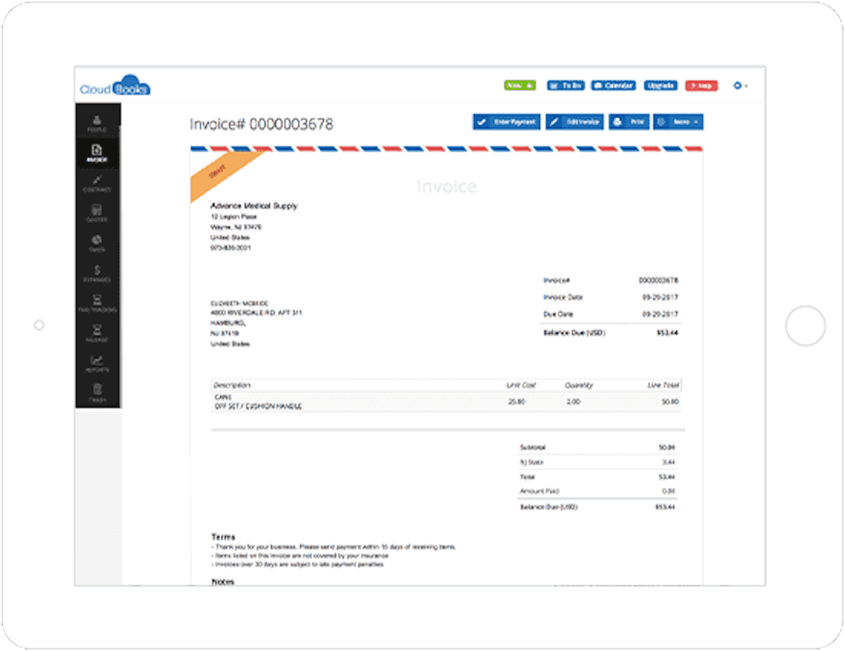Click the Upgrade button in header
Screen dimensions: 845x651
(x=661, y=85)
